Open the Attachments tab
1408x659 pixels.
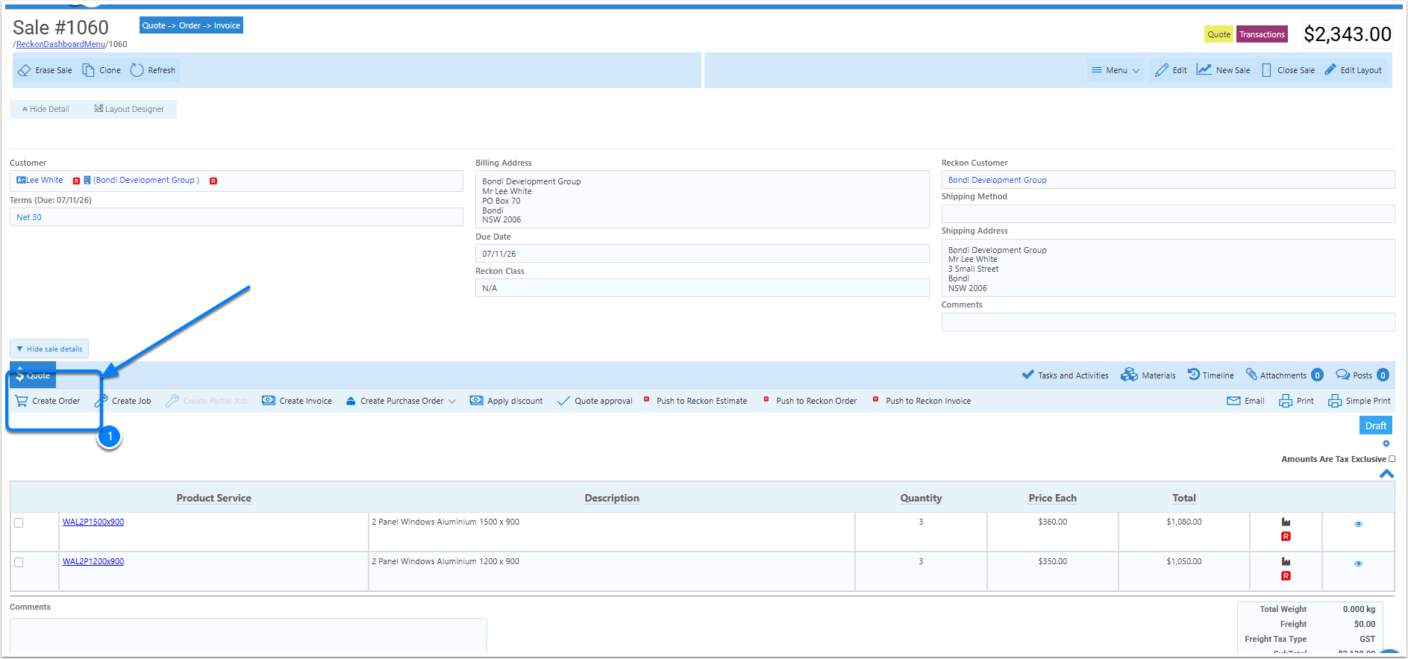click(x=1284, y=375)
